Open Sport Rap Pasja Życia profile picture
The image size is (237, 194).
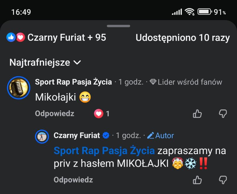(19, 88)
